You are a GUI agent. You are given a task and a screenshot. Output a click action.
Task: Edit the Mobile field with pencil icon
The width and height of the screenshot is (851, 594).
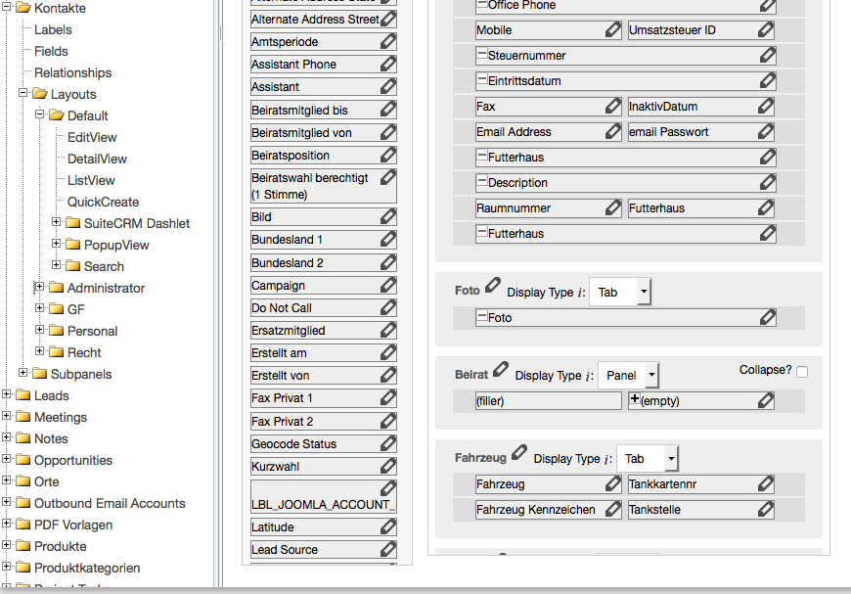[613, 29]
